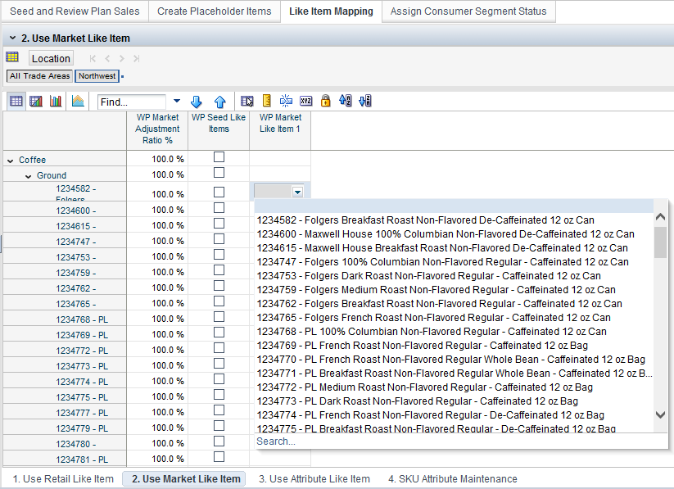
Task: Choose 1234773 - PL Dark Roast option
Action: tap(455, 401)
